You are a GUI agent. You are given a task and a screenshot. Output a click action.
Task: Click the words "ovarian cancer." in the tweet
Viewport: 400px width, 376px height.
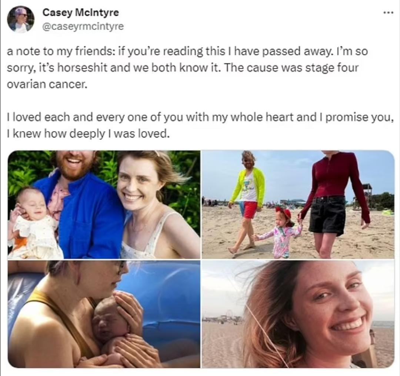point(47,84)
